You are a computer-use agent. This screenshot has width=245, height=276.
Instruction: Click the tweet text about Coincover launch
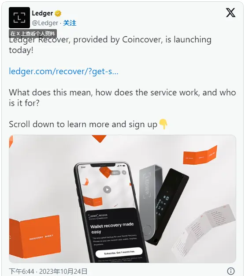coord(110,45)
